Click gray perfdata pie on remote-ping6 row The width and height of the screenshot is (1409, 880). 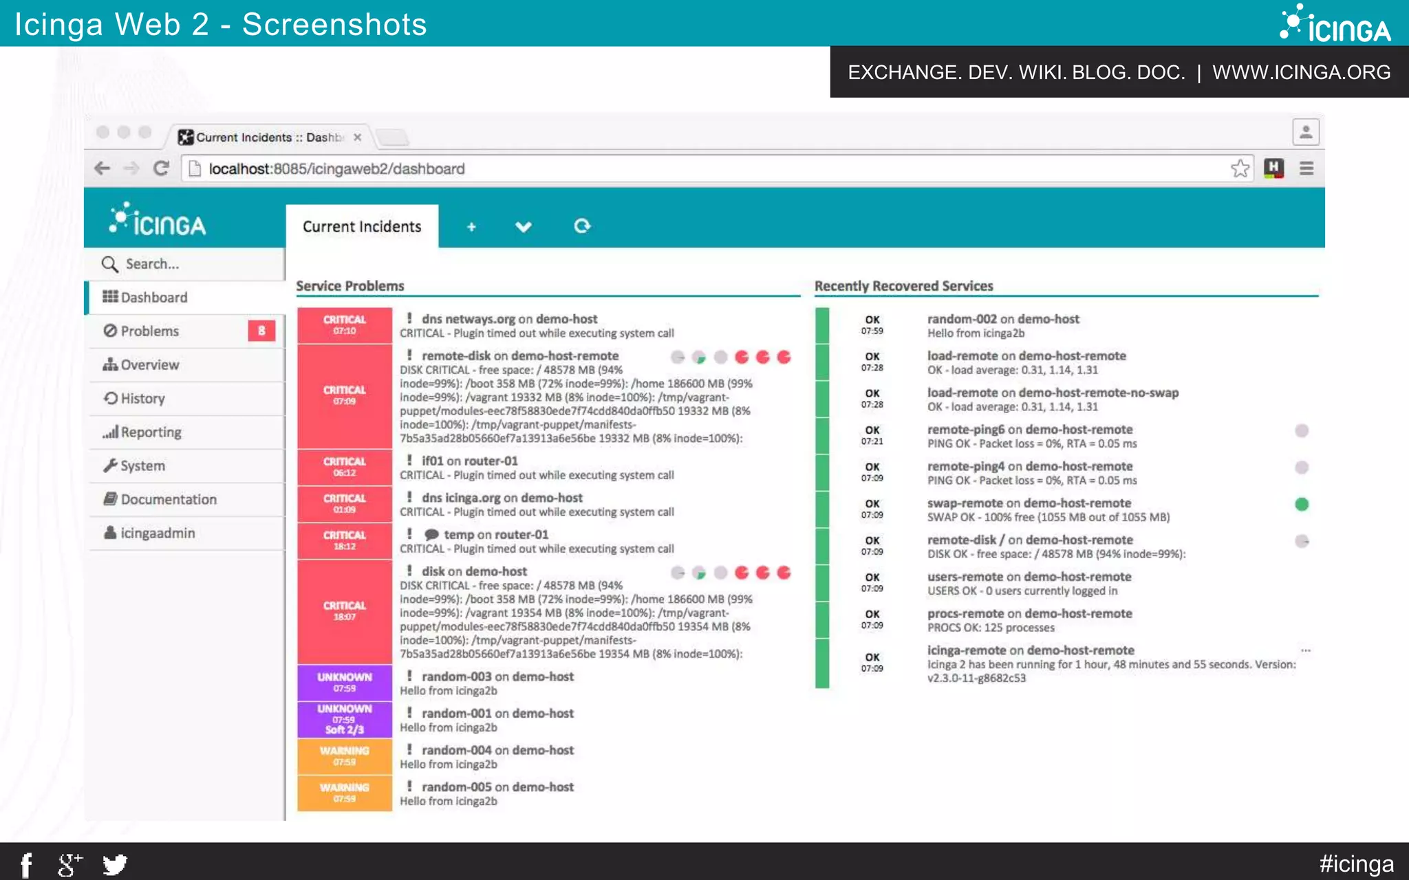(1302, 431)
